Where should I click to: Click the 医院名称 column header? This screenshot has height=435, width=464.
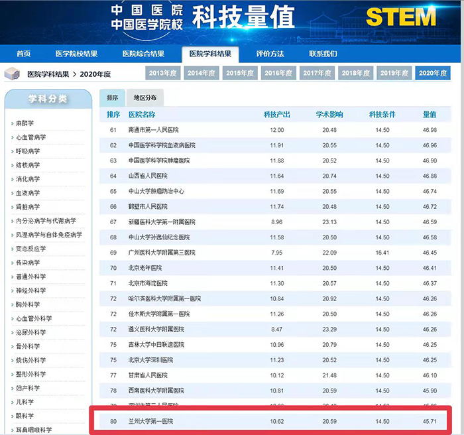142,114
